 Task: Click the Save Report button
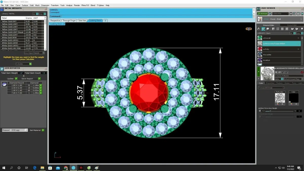point(31,79)
